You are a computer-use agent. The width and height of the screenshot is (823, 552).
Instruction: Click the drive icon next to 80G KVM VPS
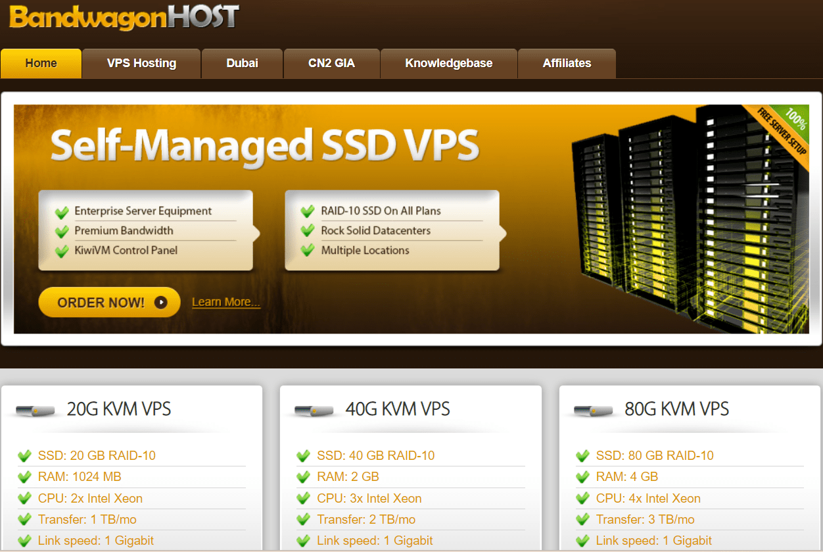(x=594, y=411)
